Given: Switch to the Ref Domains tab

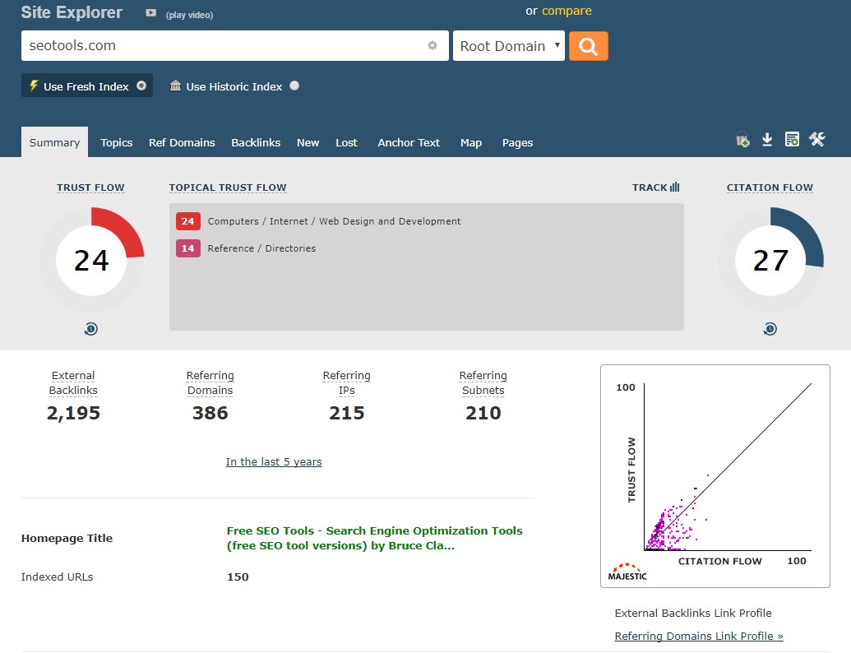Looking at the screenshot, I should pyautogui.click(x=182, y=142).
